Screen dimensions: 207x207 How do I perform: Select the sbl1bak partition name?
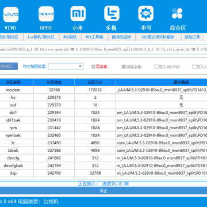click(x=13, y=120)
